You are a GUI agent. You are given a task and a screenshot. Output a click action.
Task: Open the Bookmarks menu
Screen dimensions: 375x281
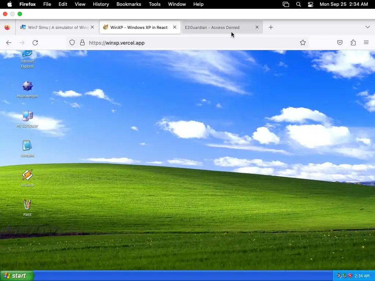pos(129,4)
